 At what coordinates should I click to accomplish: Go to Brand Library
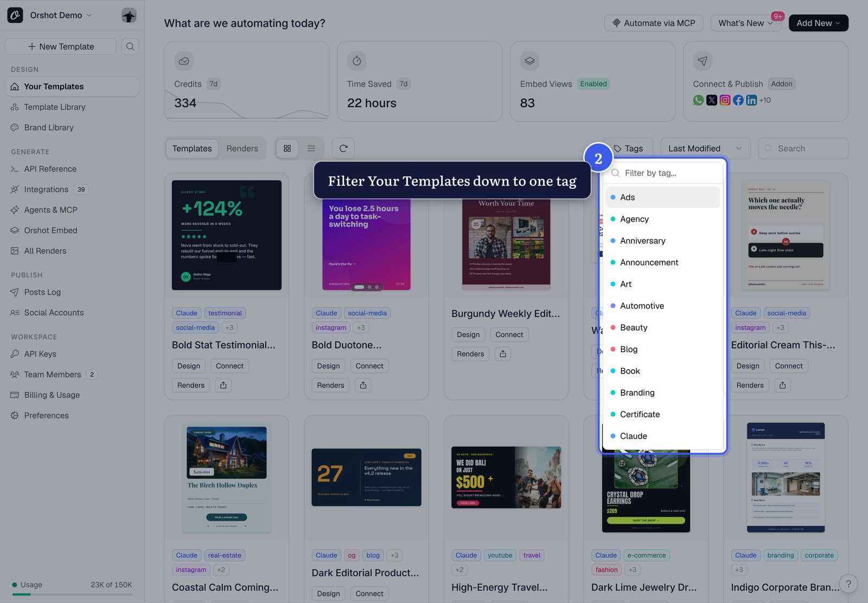[x=72, y=128]
